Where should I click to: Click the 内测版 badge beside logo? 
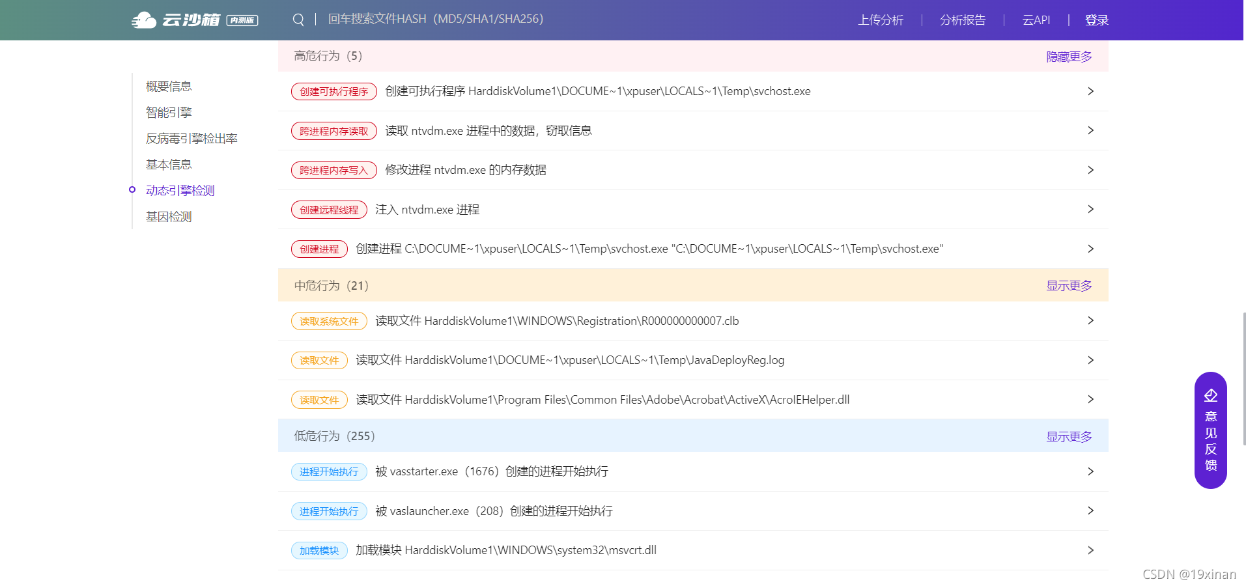[242, 20]
